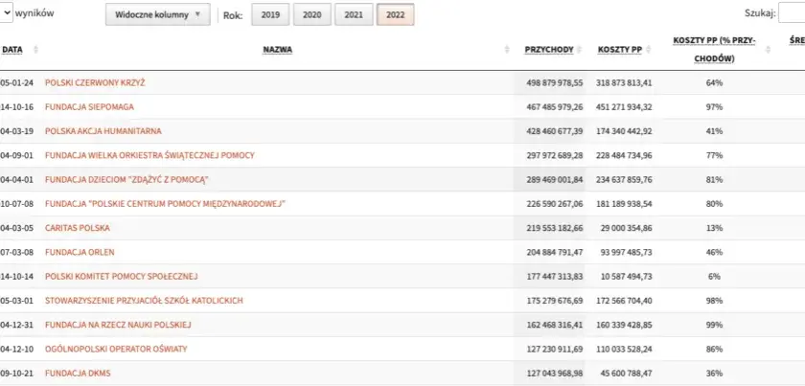This screenshot has width=805, height=386.
Task: Open FUNDACJA WIELKA ORKIESTRA ŚWIĄTECZNEJ POMOCY
Action: point(149,155)
